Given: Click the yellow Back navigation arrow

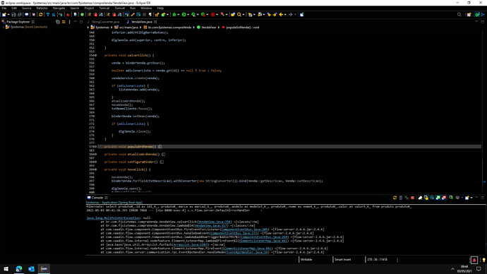Looking at the screenshot, I should pos(281,14).
